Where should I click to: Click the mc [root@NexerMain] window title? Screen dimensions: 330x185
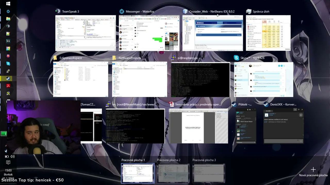click(135, 104)
